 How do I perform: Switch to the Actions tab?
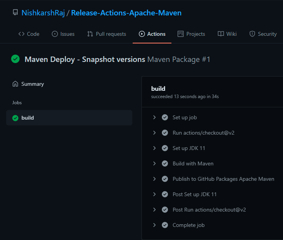152,34
